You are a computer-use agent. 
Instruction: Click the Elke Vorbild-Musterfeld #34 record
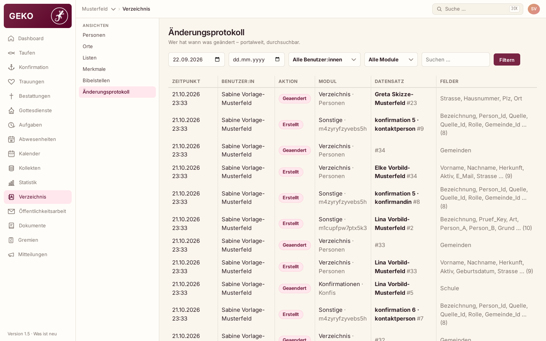396,172
